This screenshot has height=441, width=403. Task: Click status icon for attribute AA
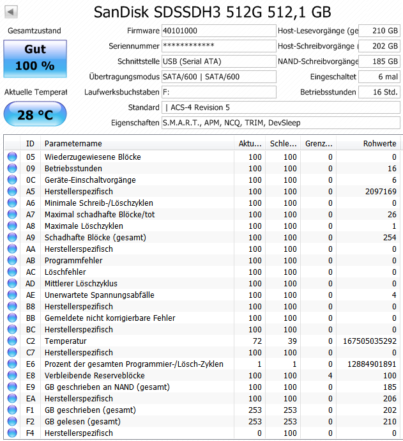[12, 249]
